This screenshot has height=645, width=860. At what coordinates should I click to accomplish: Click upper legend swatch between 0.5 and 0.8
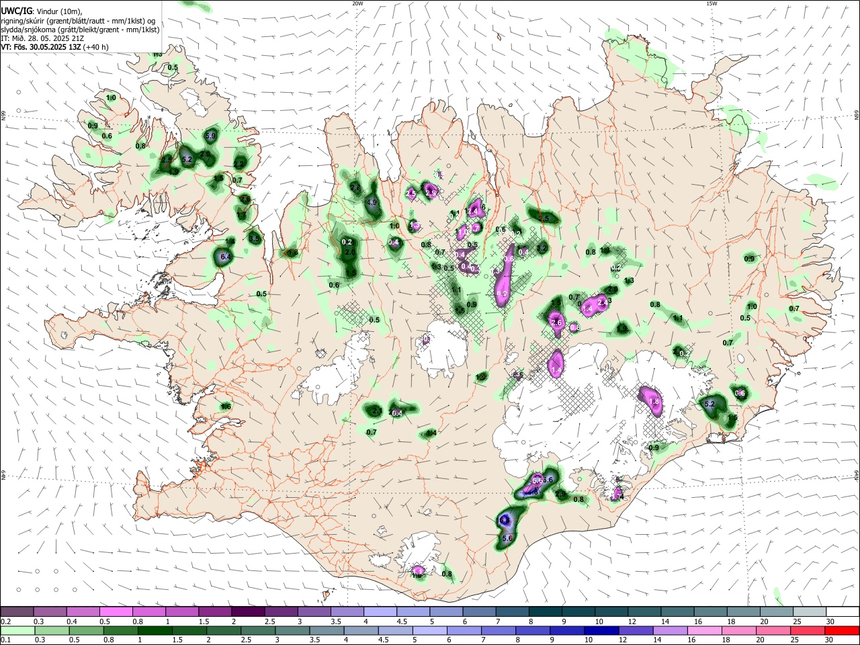(116, 611)
